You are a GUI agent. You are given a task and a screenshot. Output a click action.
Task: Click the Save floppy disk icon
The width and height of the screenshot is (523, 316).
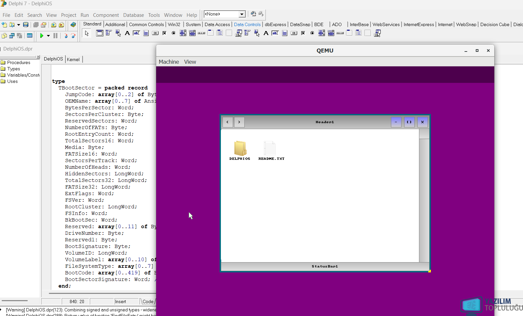point(26,25)
